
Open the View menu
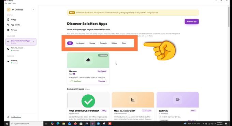point(10,3)
